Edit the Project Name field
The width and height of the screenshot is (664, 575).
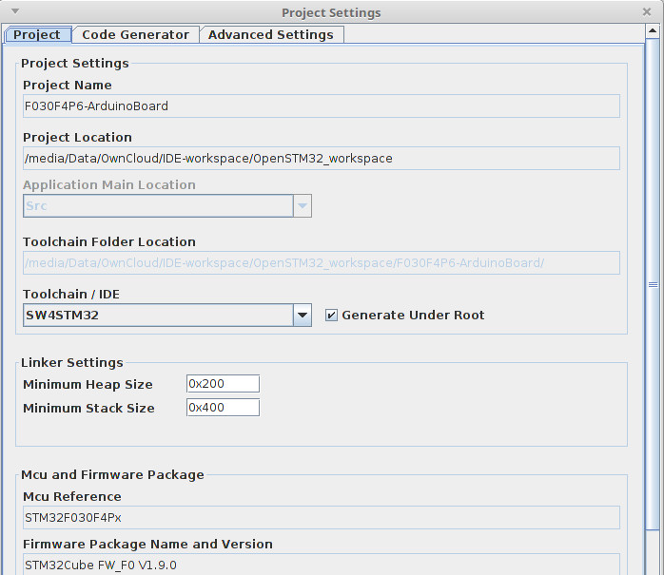(322, 105)
